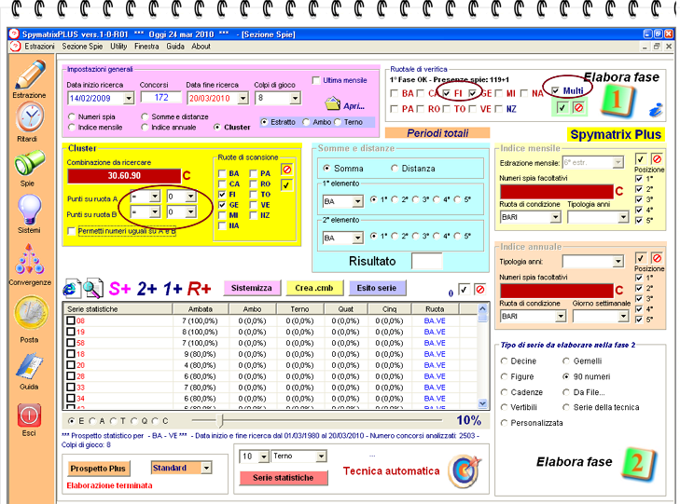Click the red C beside combination 30.60.90
This screenshot has height=504, width=680.
(187, 175)
